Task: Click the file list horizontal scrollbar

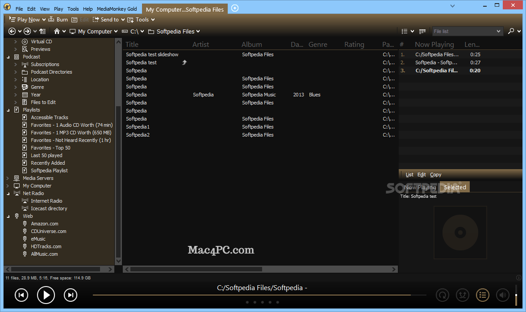Action: [x=260, y=269]
